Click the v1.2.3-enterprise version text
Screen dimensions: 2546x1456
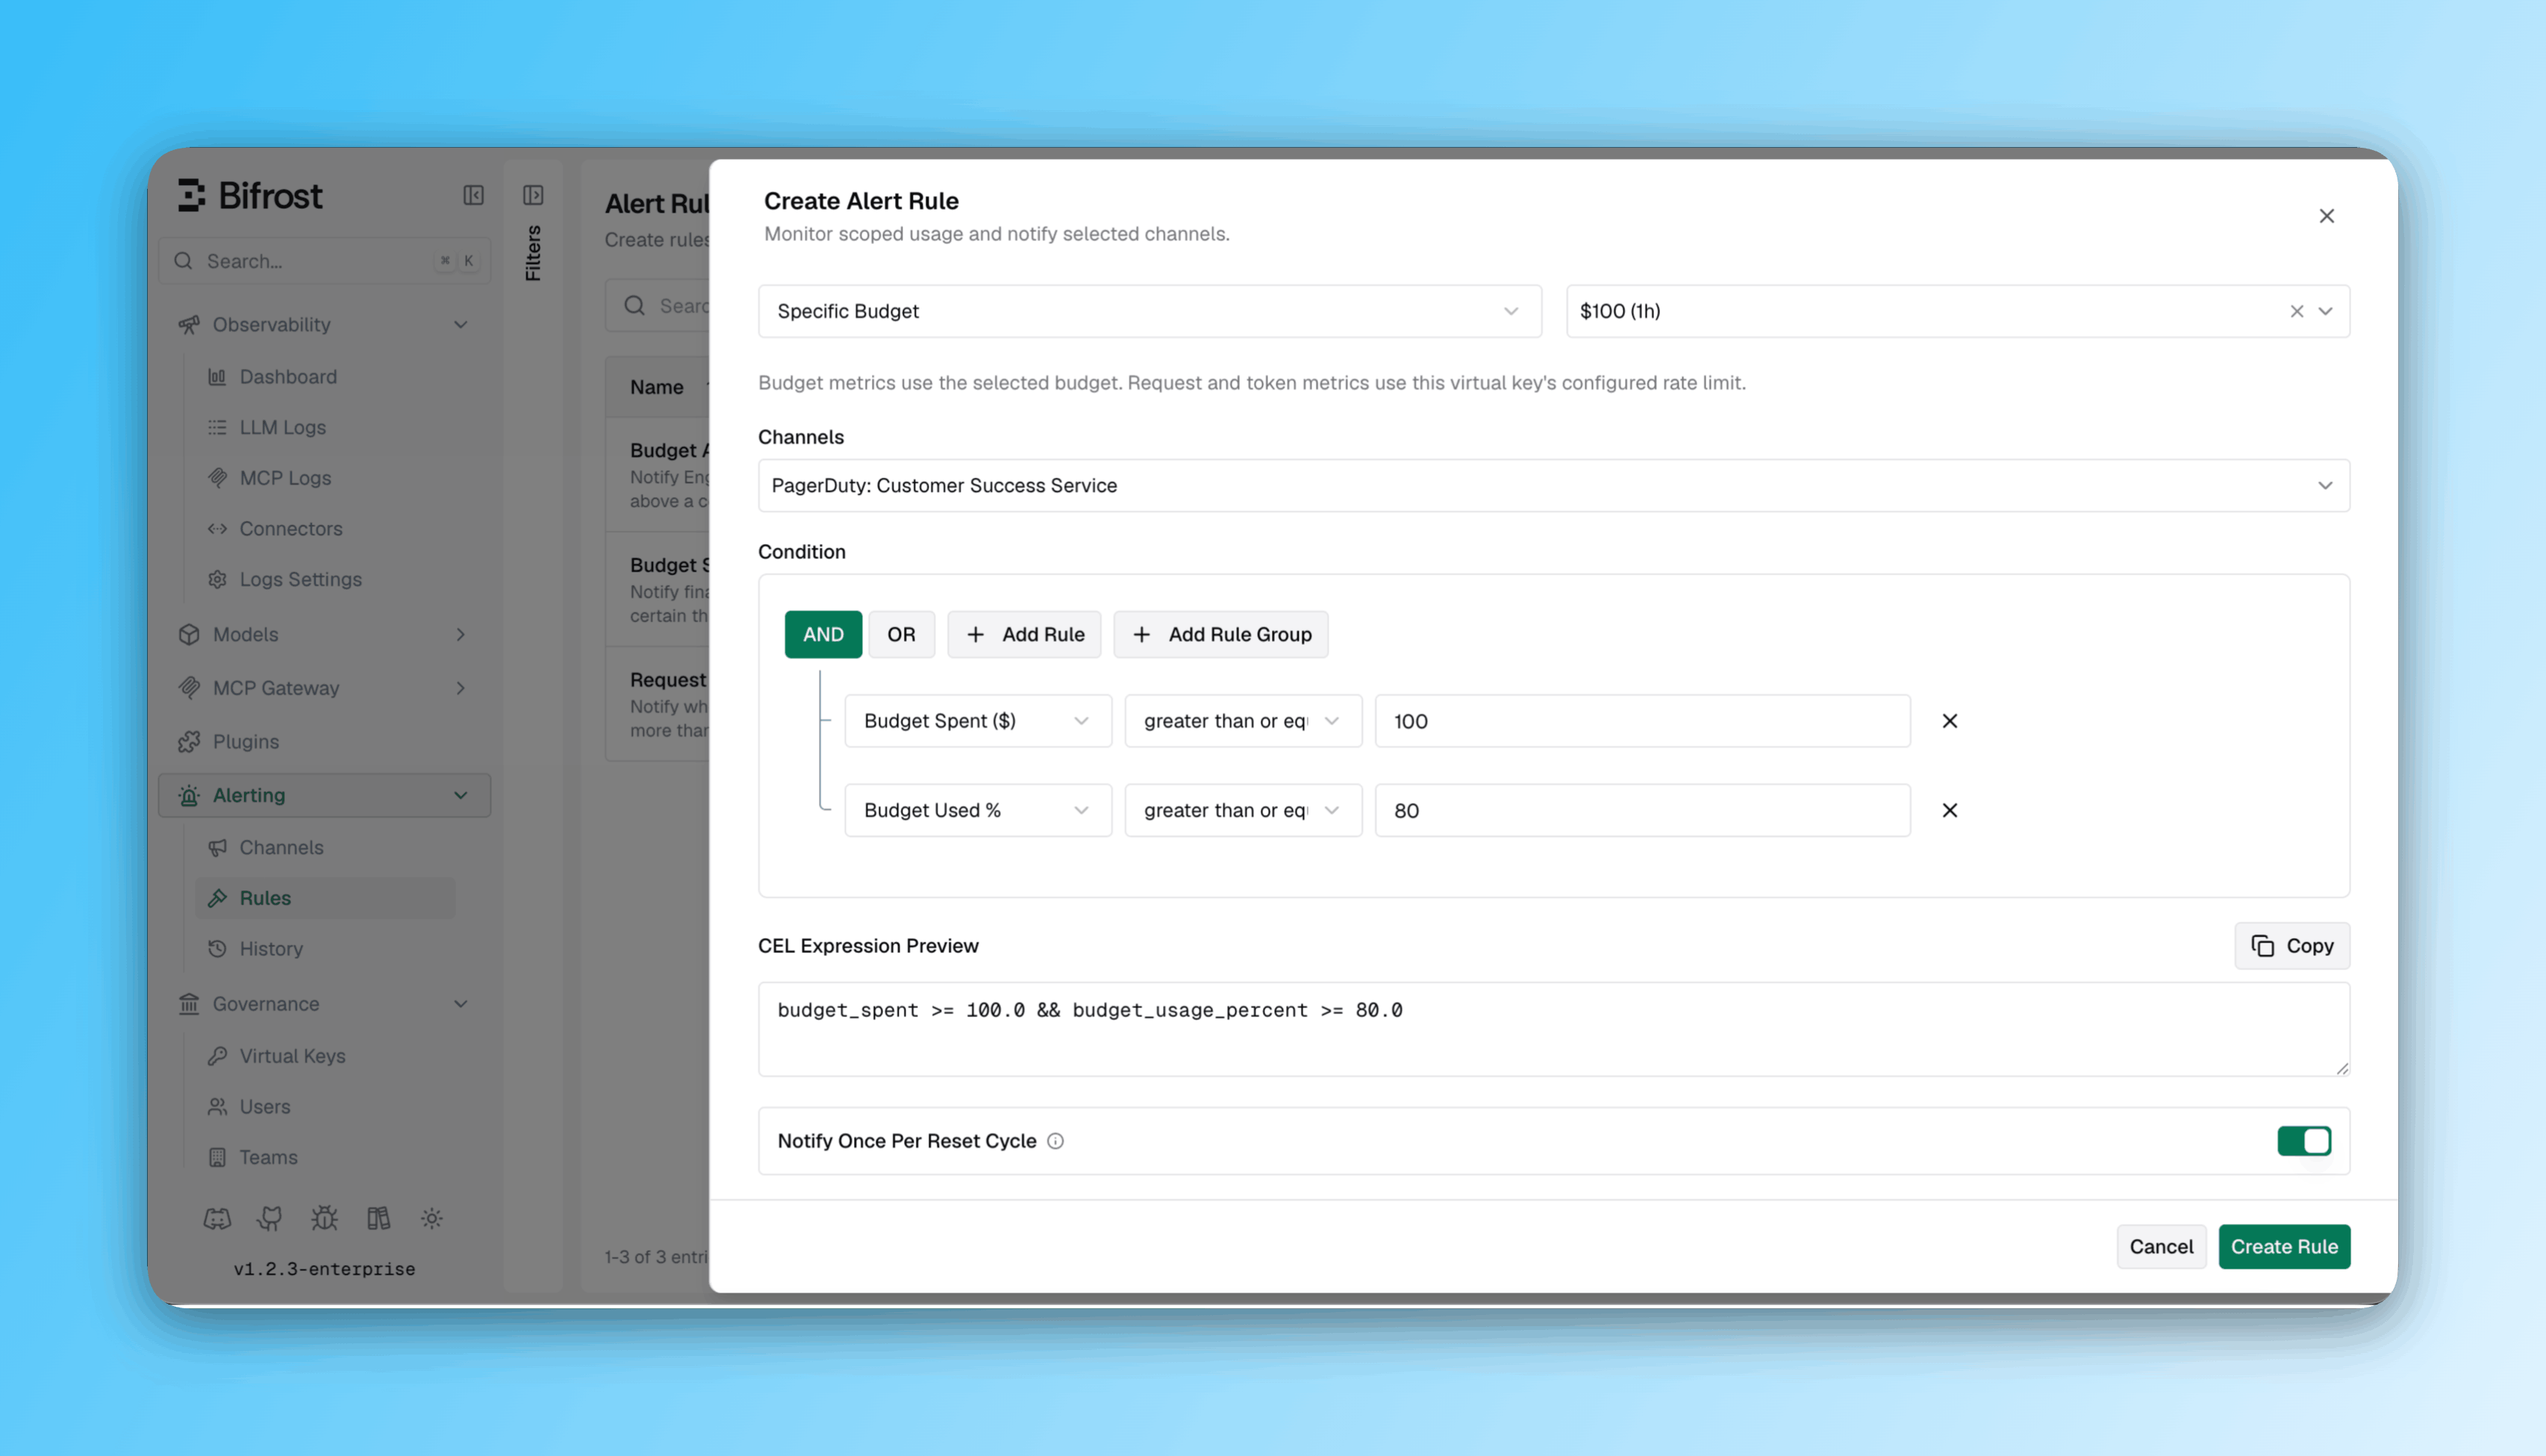324,1269
